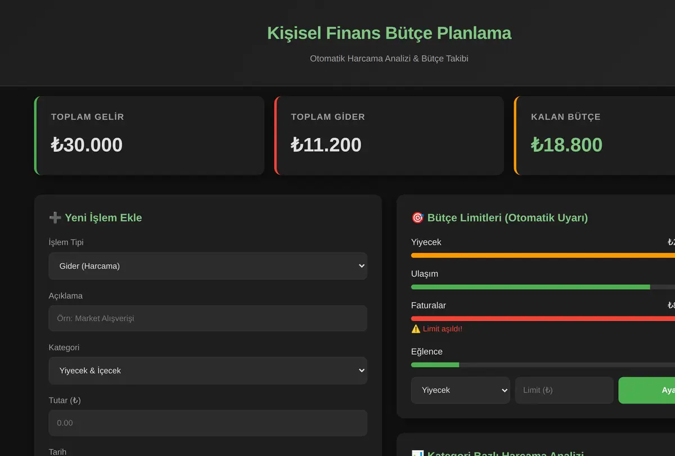Screen dimensions: 675x456
Task: Click the Faturalar label in budget limits
Action: point(429,305)
